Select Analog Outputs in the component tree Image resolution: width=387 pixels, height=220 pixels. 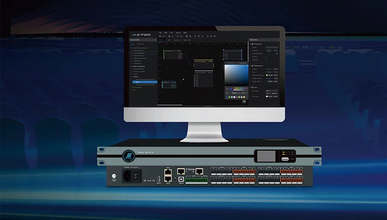(x=139, y=53)
